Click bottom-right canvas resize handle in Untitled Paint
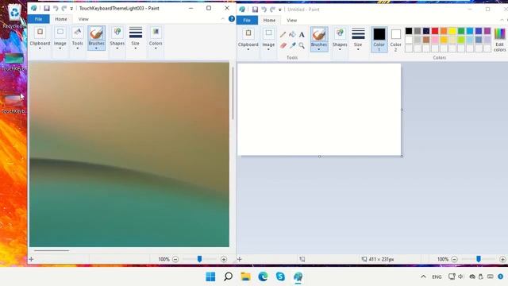The height and width of the screenshot is (286, 508). point(402,157)
